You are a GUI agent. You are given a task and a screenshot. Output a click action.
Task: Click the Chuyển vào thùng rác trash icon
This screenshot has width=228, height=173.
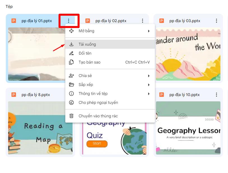coord(72,115)
